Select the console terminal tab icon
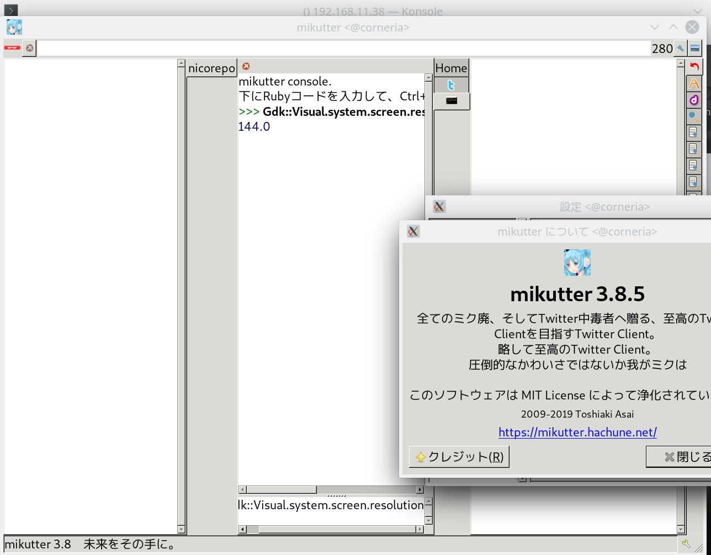The width and height of the screenshot is (711, 555). [x=452, y=101]
